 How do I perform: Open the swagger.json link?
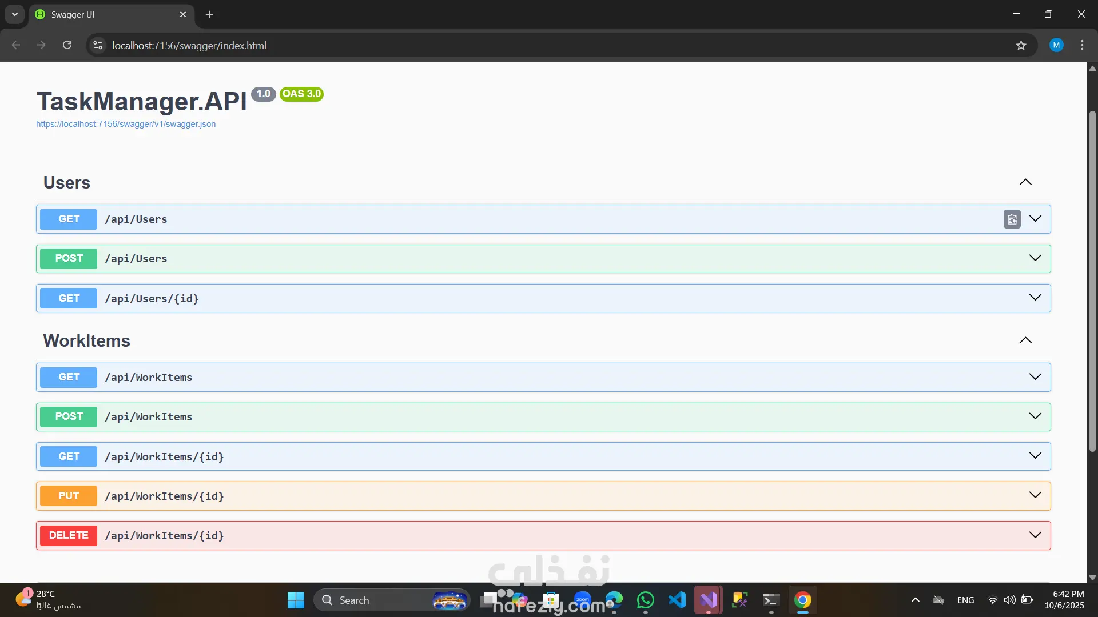(x=126, y=124)
